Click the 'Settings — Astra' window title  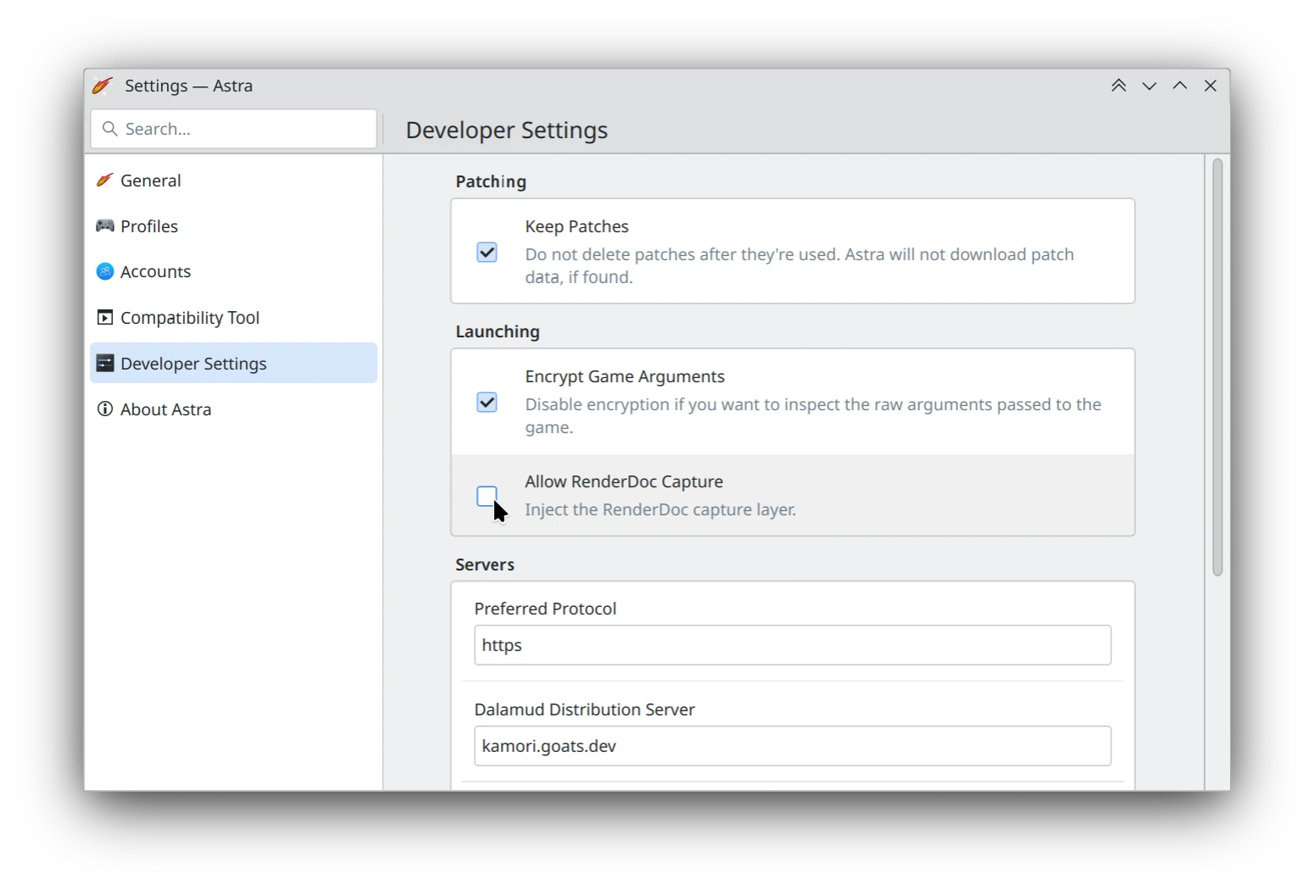pyautogui.click(x=189, y=86)
